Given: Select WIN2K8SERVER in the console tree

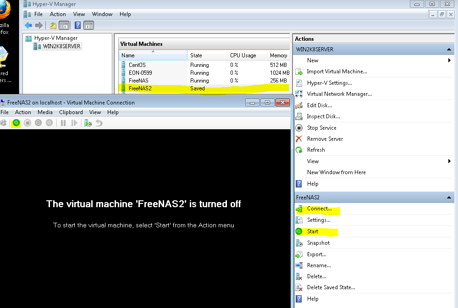Looking at the screenshot, I should (61, 46).
